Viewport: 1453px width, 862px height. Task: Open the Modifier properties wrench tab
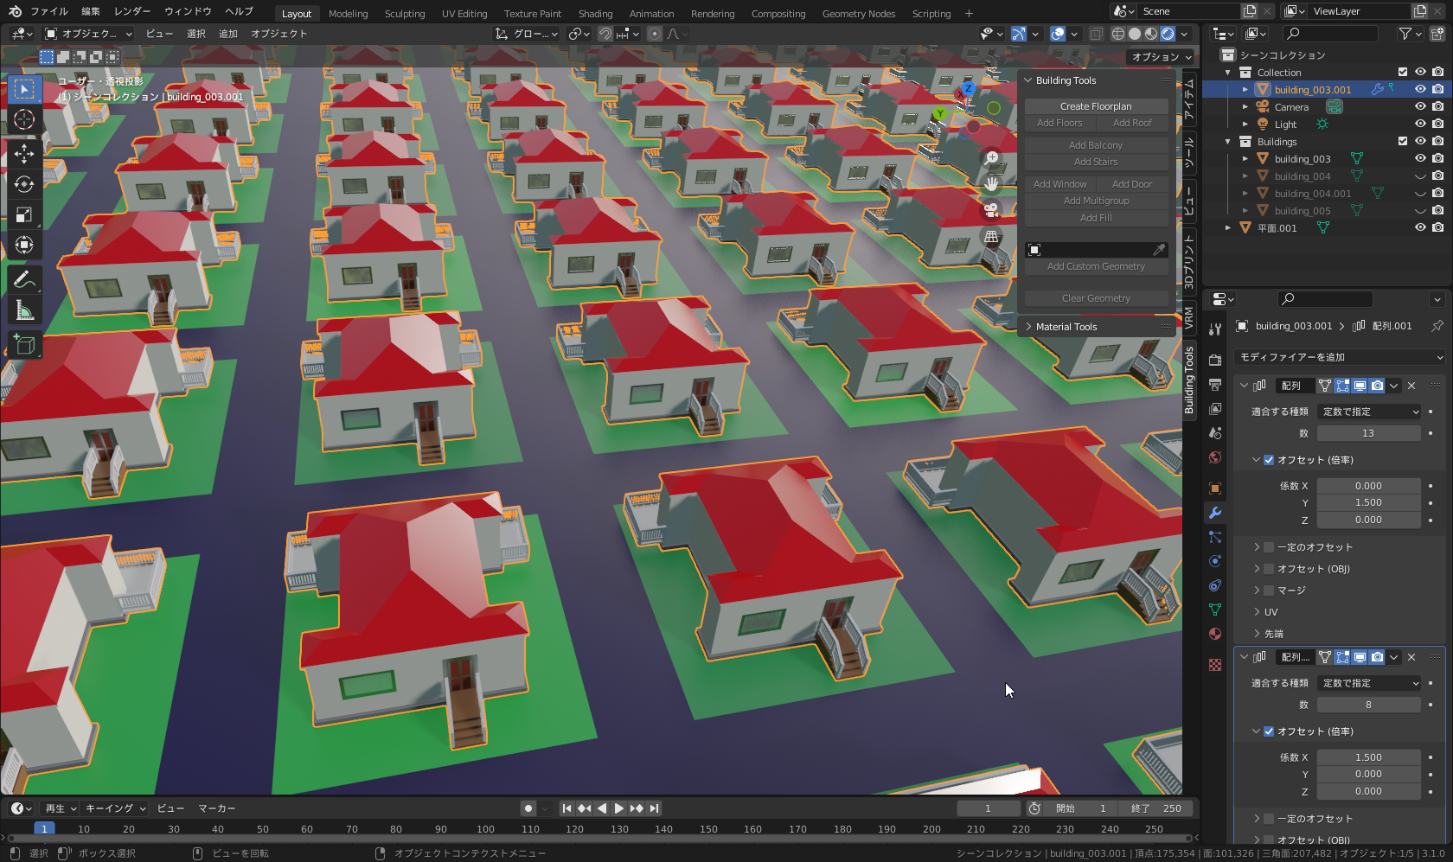[1215, 513]
